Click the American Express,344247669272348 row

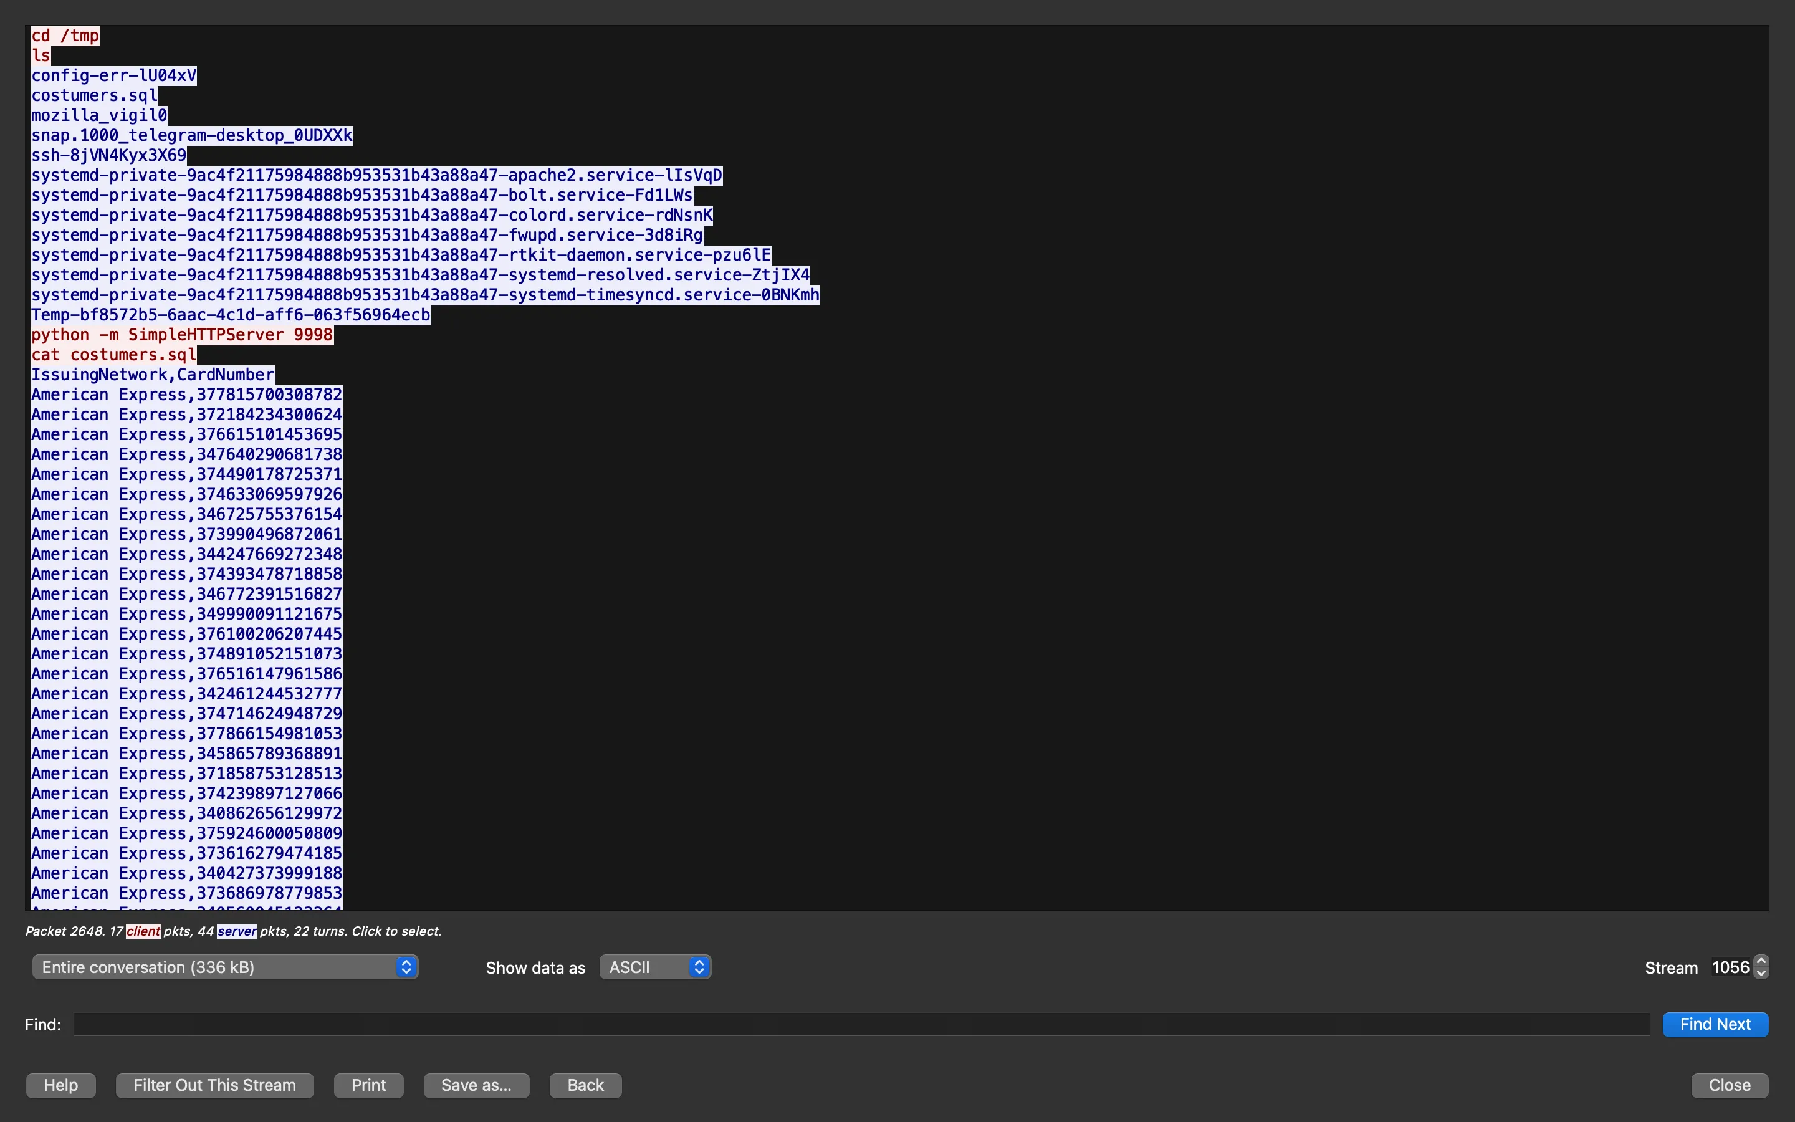pos(187,555)
